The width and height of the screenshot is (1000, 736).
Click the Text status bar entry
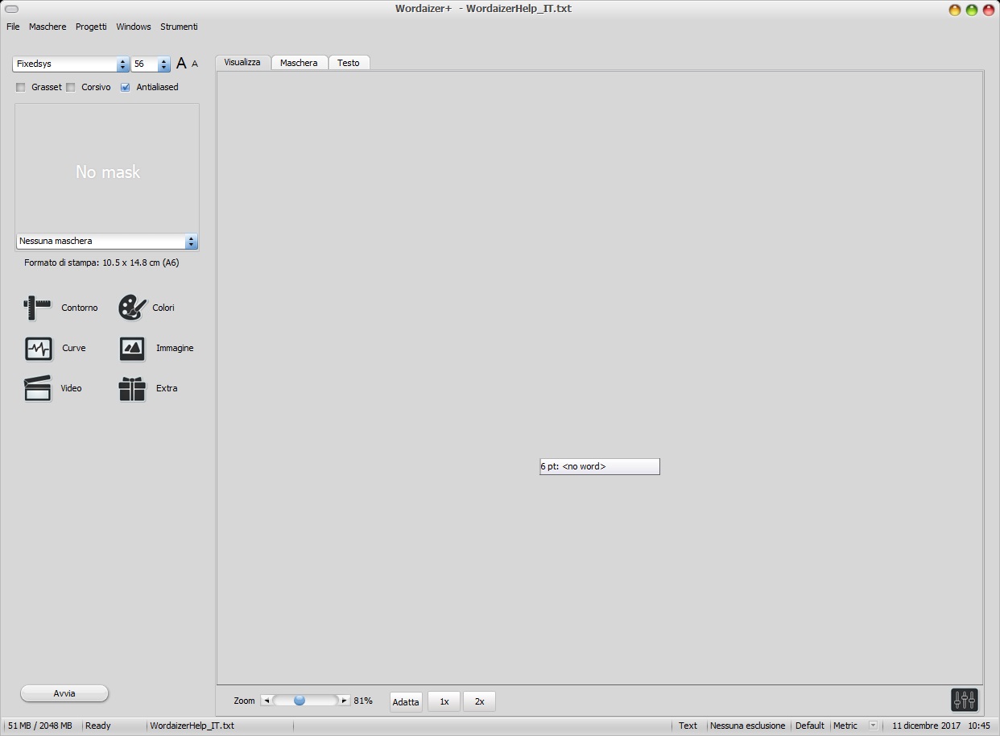pyautogui.click(x=688, y=726)
